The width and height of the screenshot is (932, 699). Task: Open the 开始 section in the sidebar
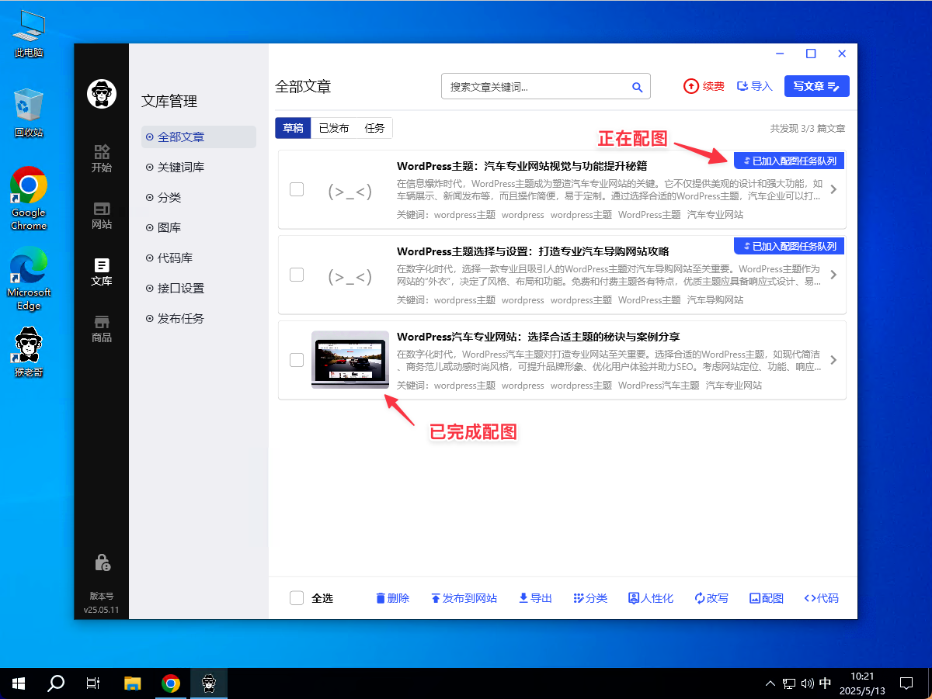click(x=102, y=158)
